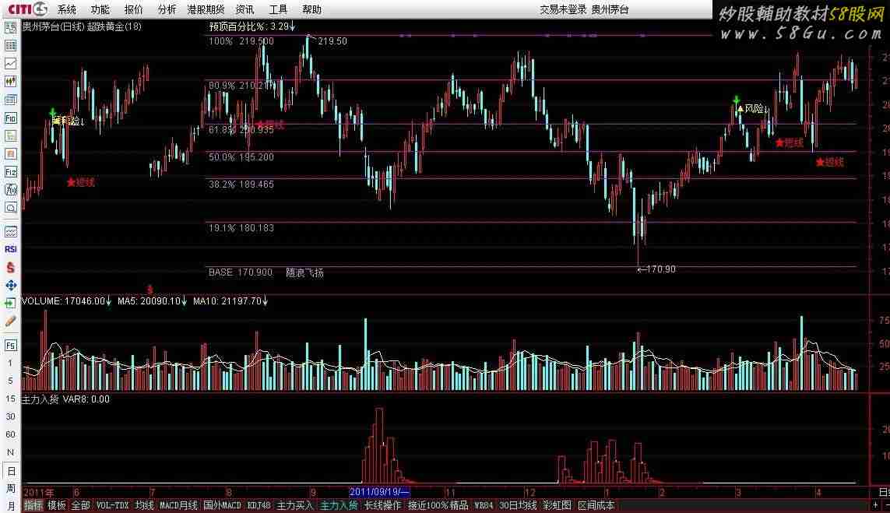Select the 周 weekly period button
This screenshot has width=890, height=513.
click(11, 488)
